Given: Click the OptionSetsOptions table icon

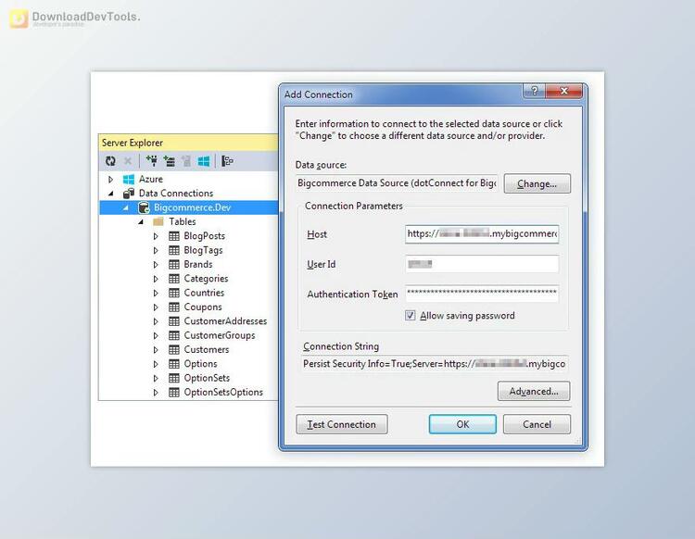Looking at the screenshot, I should (x=174, y=393).
